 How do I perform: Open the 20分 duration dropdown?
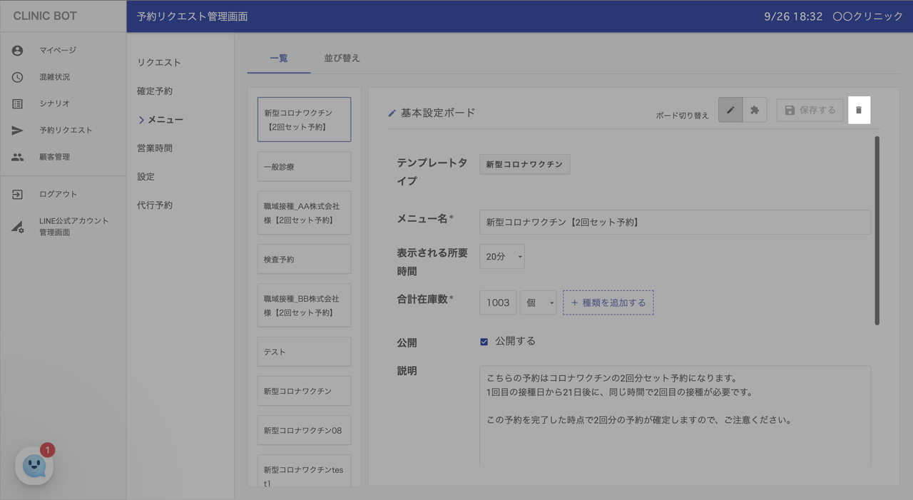click(502, 257)
